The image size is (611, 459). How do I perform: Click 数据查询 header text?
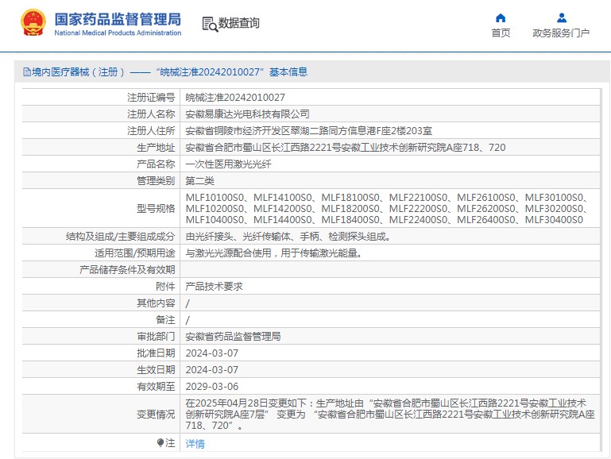point(238,23)
